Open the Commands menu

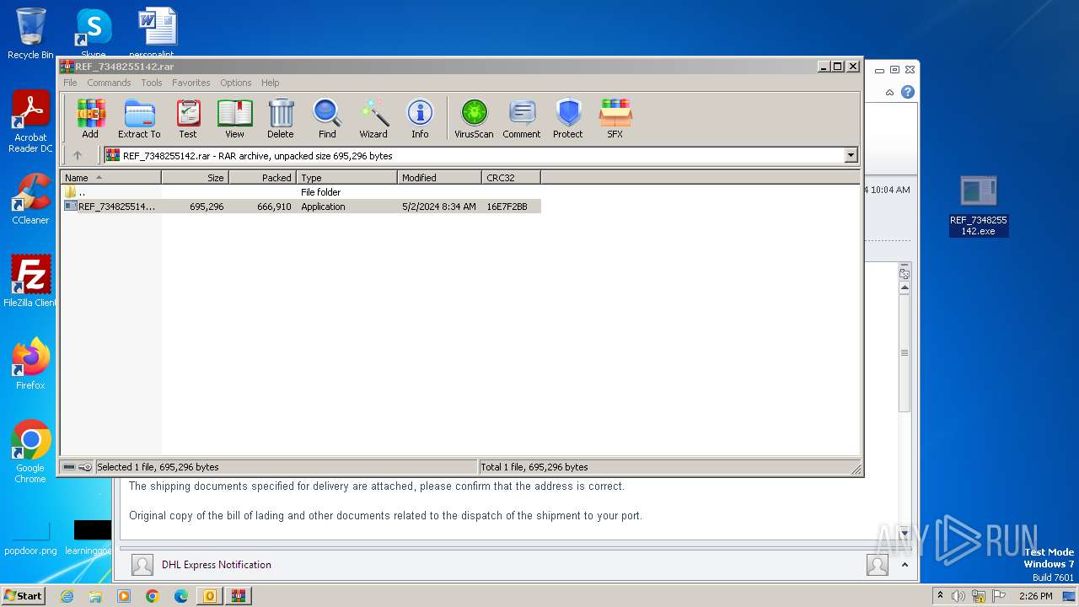point(109,83)
